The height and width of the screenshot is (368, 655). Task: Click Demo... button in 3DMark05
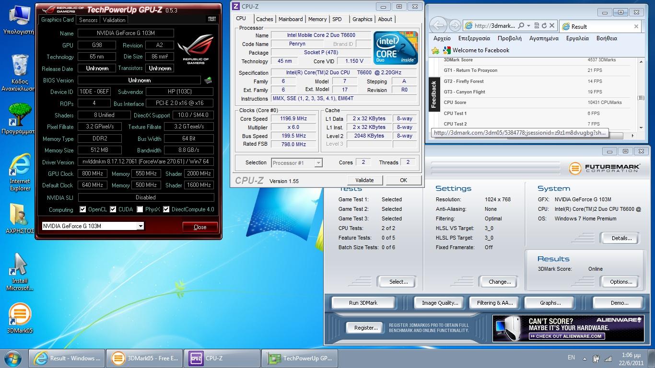pyautogui.click(x=619, y=303)
